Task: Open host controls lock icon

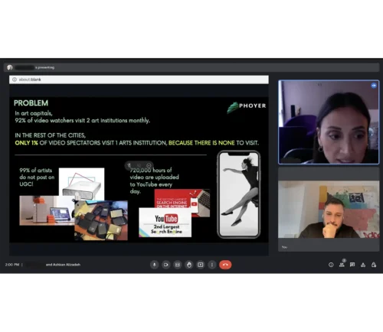Action: pyautogui.click(x=374, y=265)
